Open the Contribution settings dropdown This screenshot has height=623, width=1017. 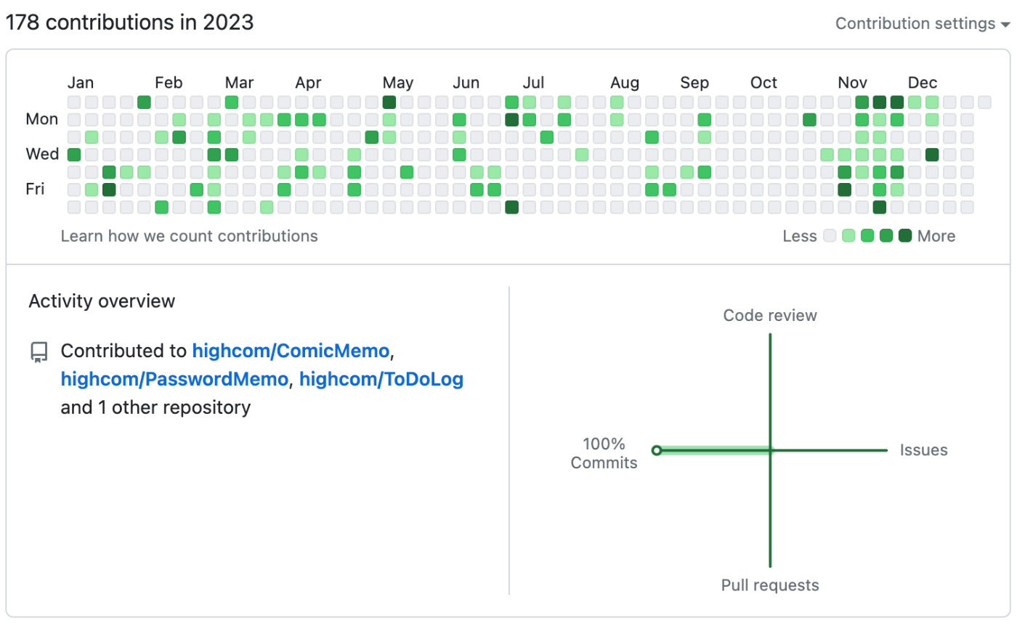tap(923, 23)
